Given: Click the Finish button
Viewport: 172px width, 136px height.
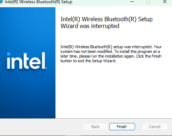Looking at the screenshot, I should tap(122, 127).
